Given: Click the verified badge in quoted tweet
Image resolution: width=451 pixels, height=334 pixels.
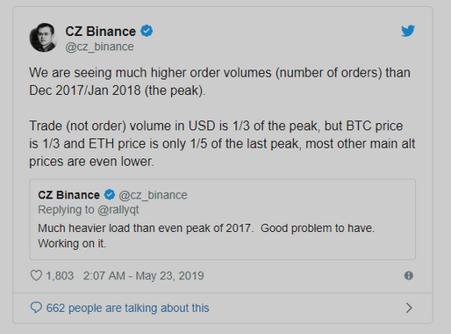Looking at the screenshot, I should click(110, 194).
